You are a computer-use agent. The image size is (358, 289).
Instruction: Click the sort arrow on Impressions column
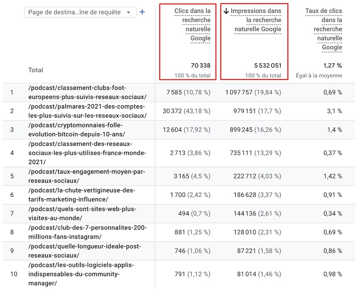tap(226, 11)
